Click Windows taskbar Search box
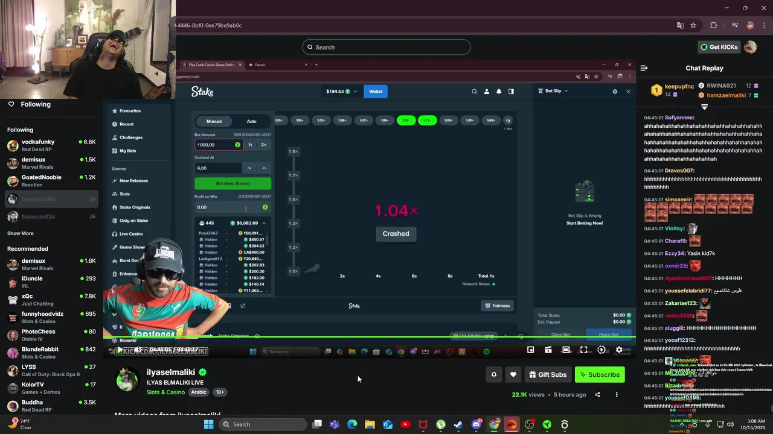This screenshot has width=773, height=434. tap(262, 424)
